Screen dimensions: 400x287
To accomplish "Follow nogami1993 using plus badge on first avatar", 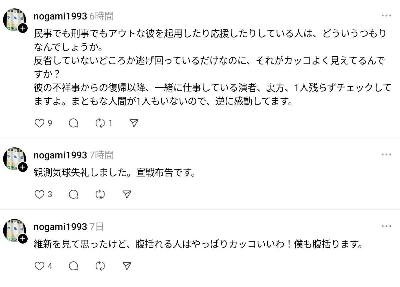I will [22, 29].
